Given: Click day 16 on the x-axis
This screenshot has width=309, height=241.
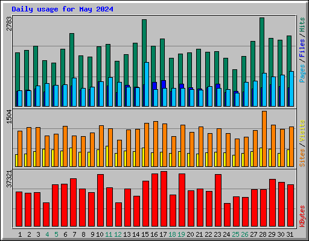Looking at the screenshot, I should tap(154, 234).
